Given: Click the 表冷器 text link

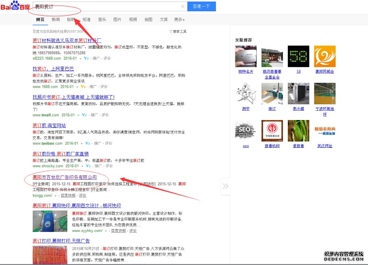Looking at the screenshot, I should 299,109.
